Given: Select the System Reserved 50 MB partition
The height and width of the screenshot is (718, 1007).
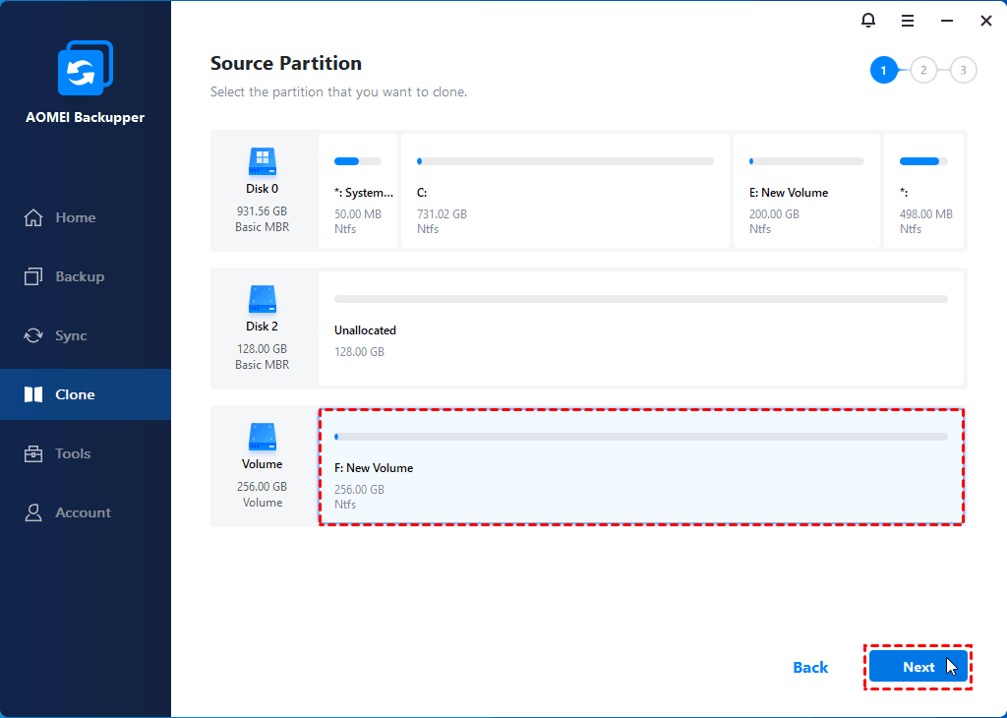Looking at the screenshot, I should click(x=358, y=191).
